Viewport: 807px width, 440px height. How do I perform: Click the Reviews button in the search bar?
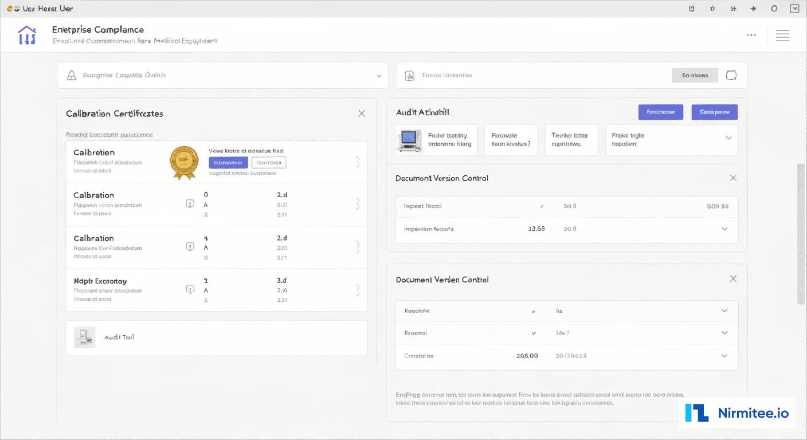coord(695,74)
